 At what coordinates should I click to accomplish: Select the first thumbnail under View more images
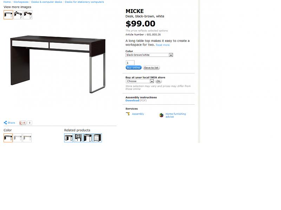(x=8, y=15)
